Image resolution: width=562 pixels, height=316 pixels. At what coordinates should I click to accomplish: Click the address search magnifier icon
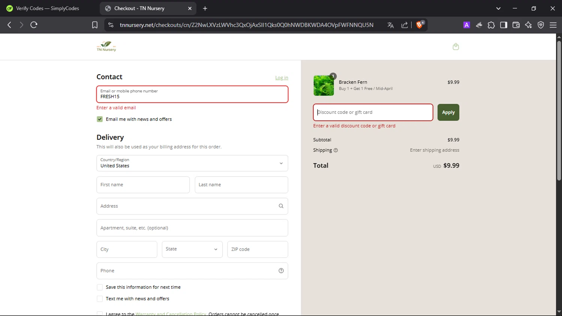pos(281,206)
